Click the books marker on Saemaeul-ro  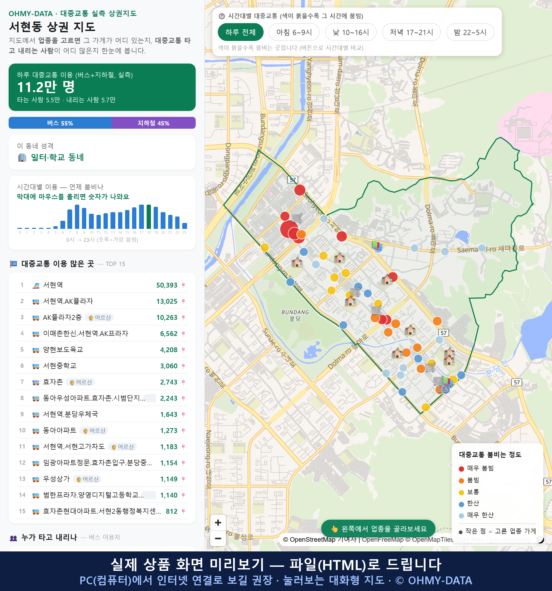[x=377, y=246]
